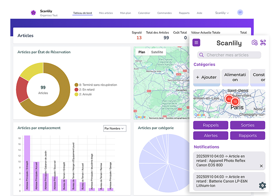
Task: Switch map to Plan view
Action: click(x=142, y=52)
